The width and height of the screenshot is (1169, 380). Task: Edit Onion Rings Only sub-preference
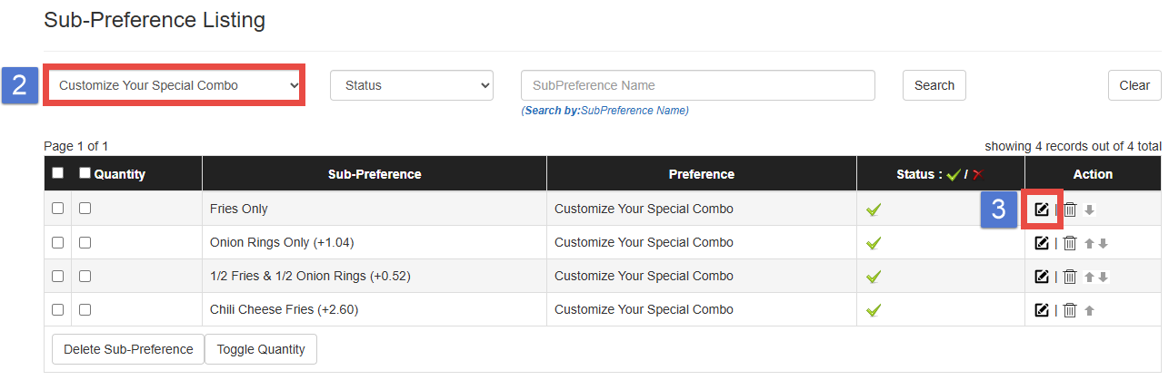[x=1042, y=243]
